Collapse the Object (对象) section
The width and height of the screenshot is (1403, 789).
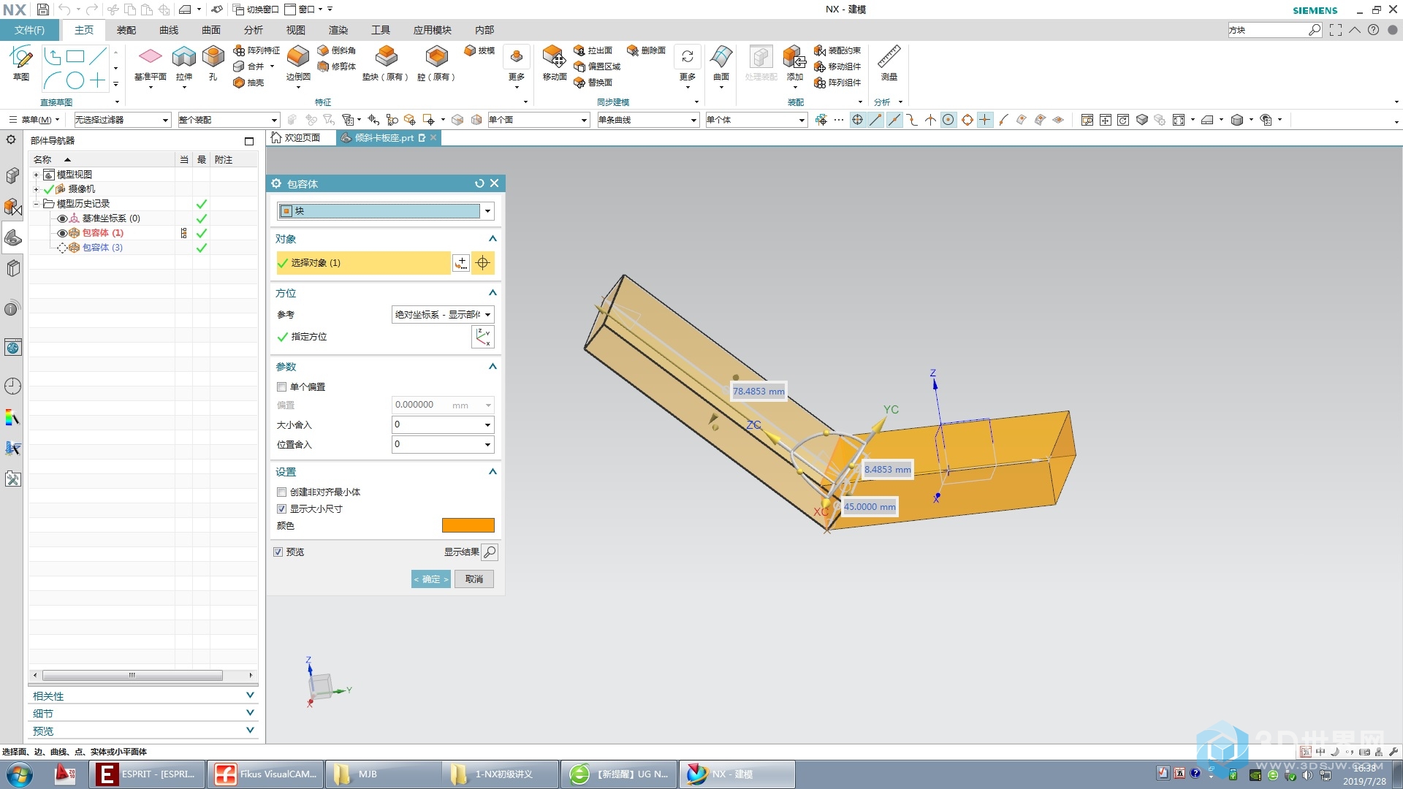(493, 239)
